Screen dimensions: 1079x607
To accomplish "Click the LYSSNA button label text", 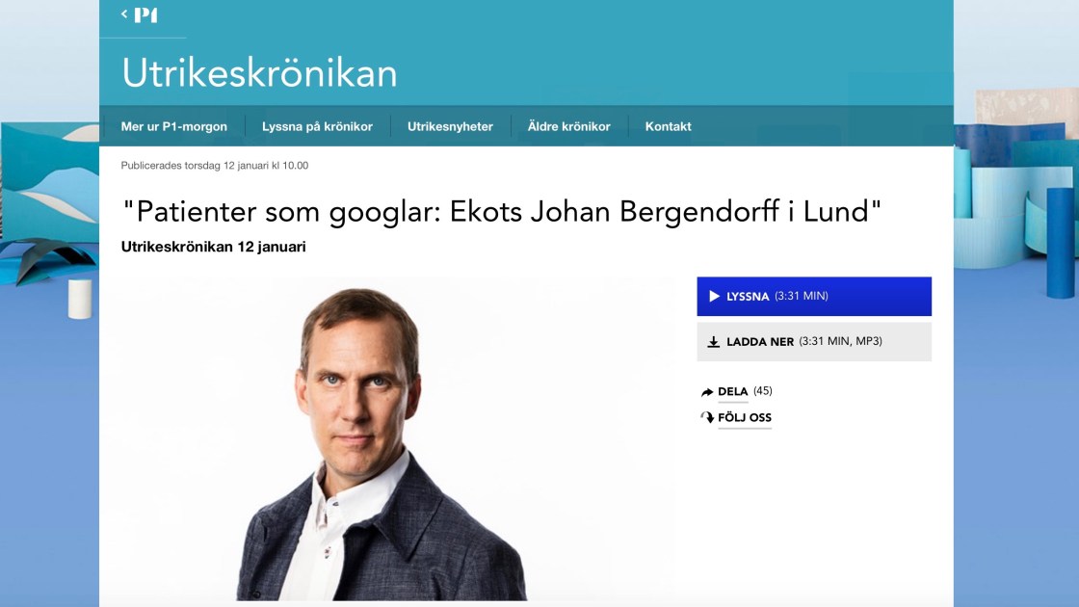I will 748,297.
